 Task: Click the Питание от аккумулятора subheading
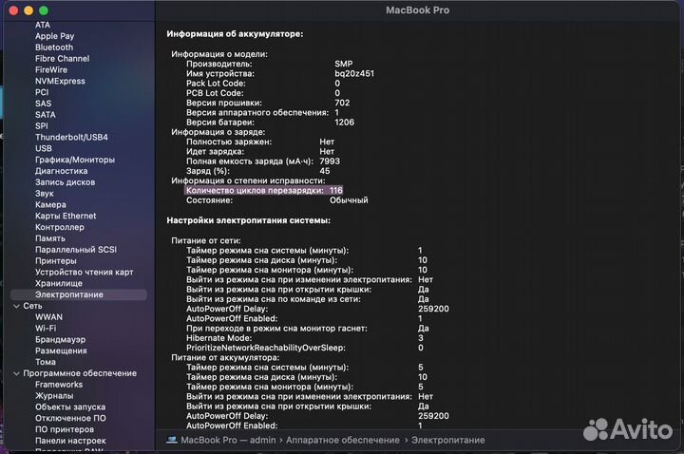(225, 358)
